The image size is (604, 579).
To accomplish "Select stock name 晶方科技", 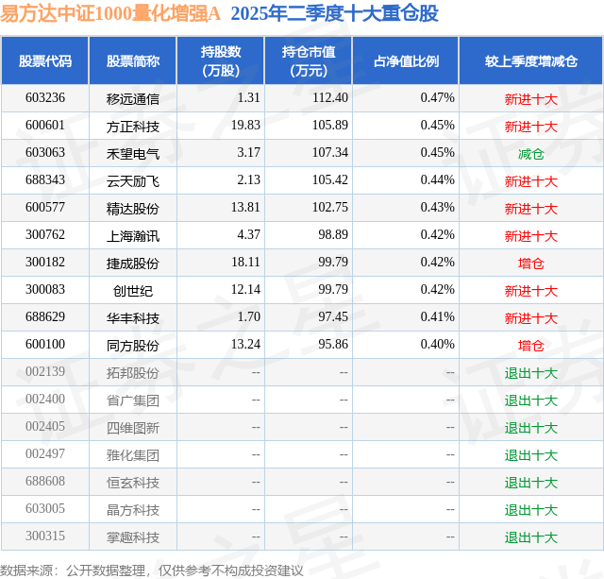I will pyautogui.click(x=133, y=510).
